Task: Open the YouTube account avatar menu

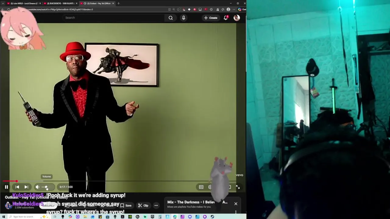Action: pos(237,18)
